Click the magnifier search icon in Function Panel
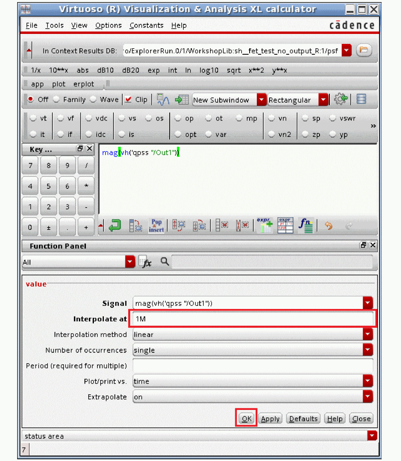 point(165,261)
